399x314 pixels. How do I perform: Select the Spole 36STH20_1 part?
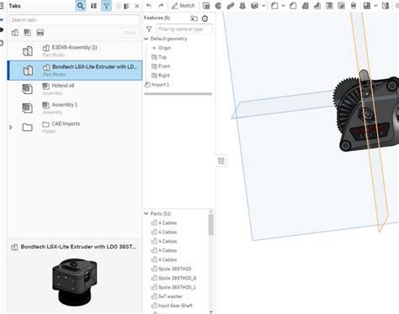[173, 287]
